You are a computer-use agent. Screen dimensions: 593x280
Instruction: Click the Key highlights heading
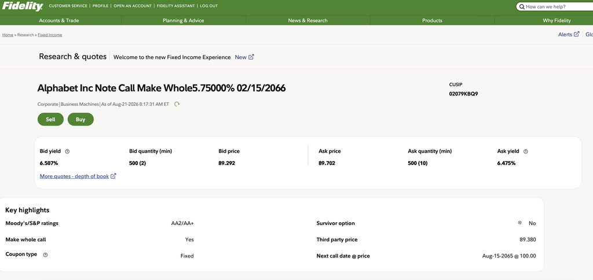pyautogui.click(x=27, y=210)
